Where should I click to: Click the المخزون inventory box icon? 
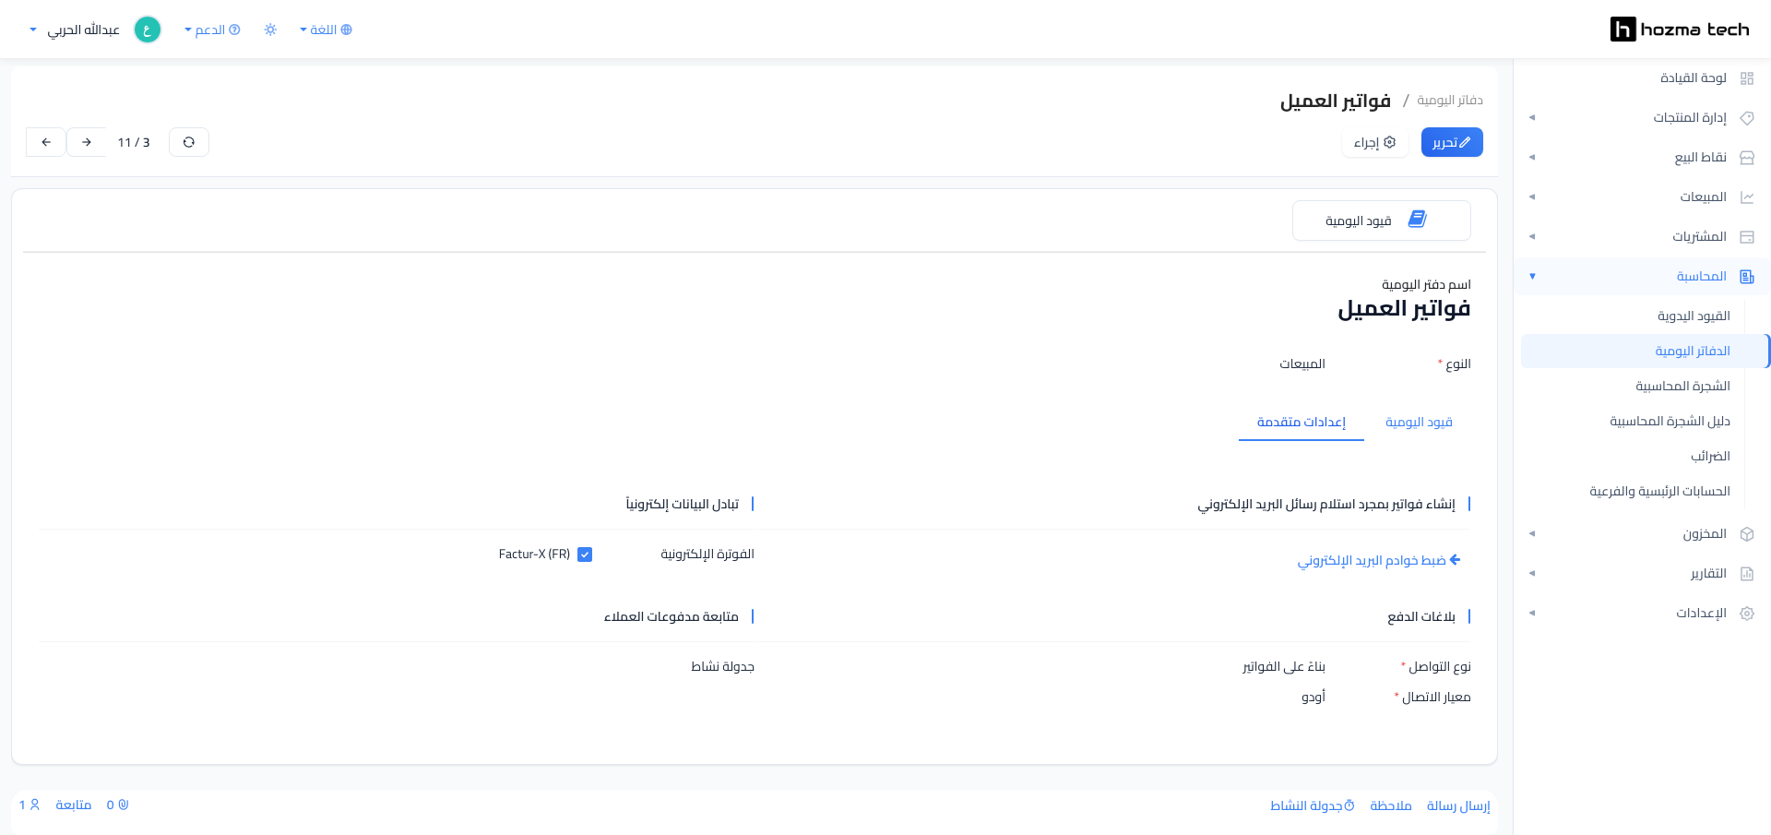point(1746,534)
